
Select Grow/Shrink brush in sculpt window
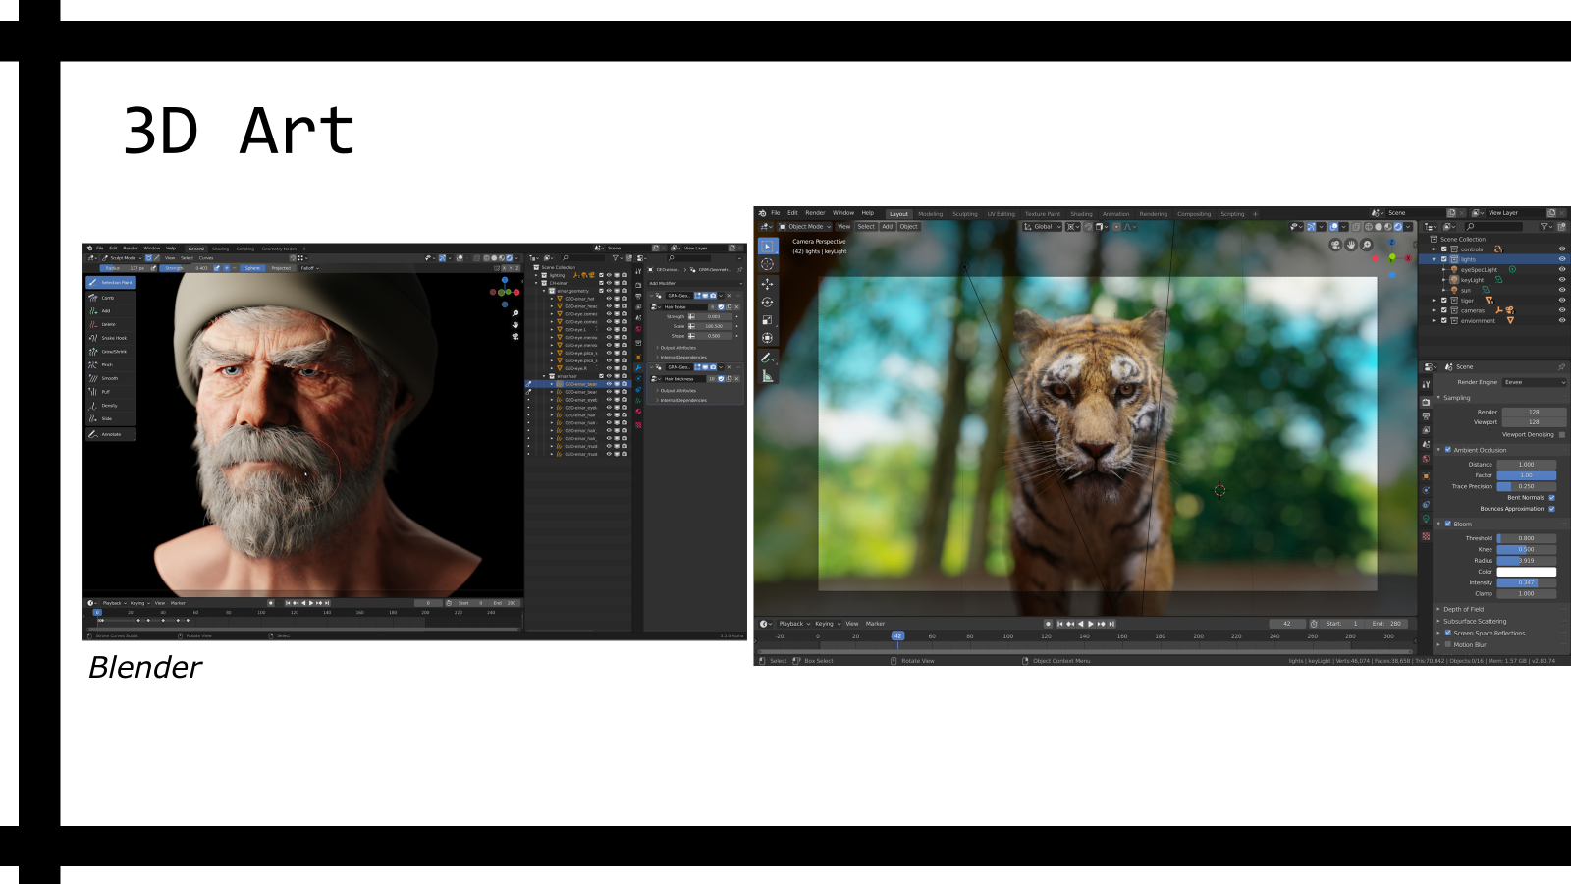(111, 351)
